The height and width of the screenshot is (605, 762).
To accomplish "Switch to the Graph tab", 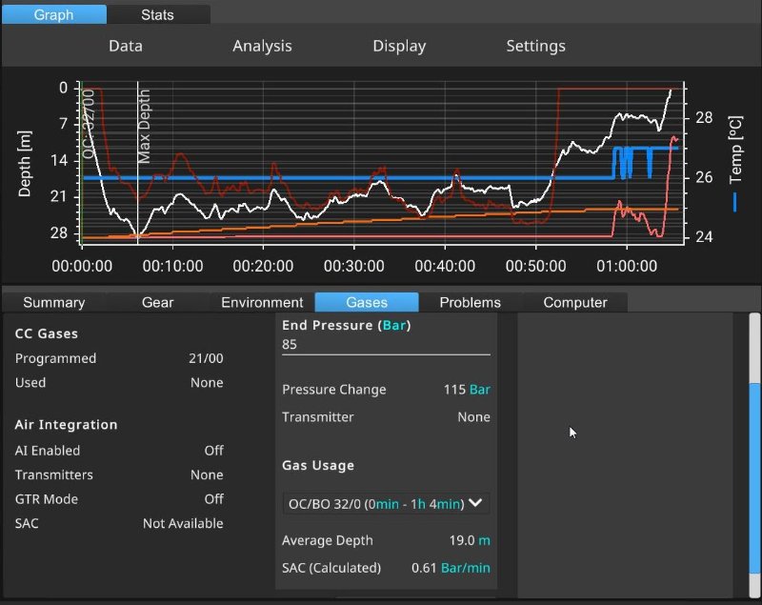I will tap(54, 14).
